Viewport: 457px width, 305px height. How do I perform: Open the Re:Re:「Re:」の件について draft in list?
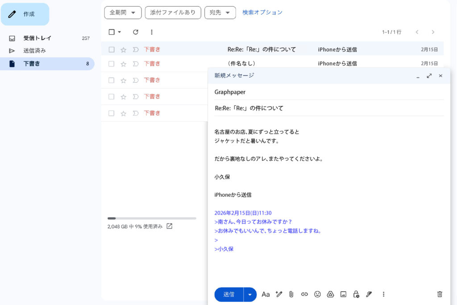tap(272, 49)
